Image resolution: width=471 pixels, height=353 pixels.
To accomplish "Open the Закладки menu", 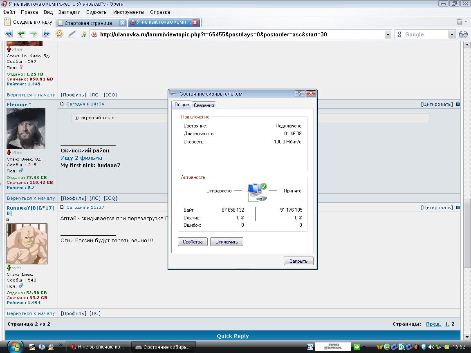I will pos(69,12).
